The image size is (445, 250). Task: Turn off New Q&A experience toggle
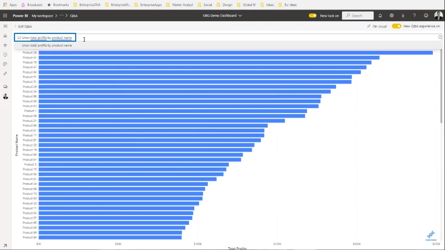point(397,26)
